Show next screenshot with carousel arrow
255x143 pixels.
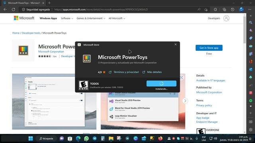pyautogui.click(x=185, y=101)
